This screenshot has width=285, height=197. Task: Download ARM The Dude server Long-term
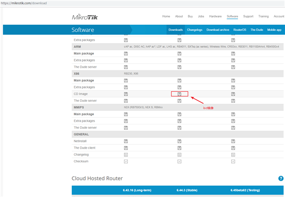[x=126, y=67]
